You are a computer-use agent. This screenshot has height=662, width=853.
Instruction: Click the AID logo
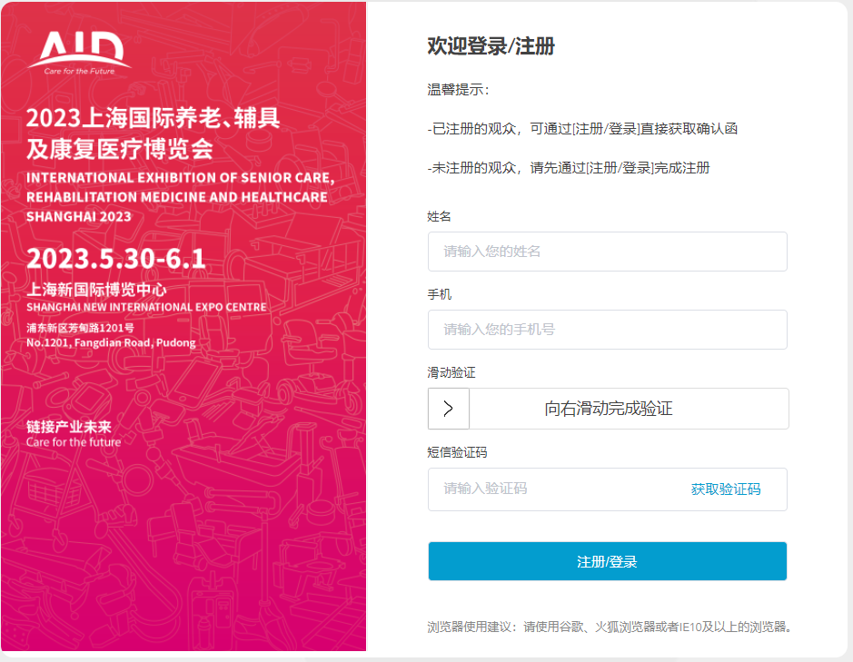tap(79, 53)
